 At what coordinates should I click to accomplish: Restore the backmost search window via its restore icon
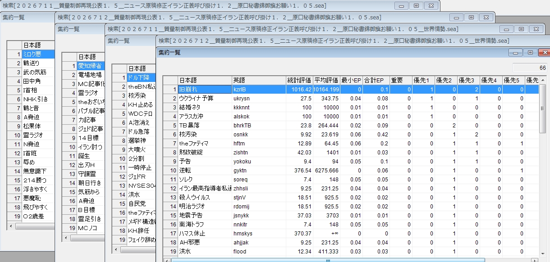point(416,5)
